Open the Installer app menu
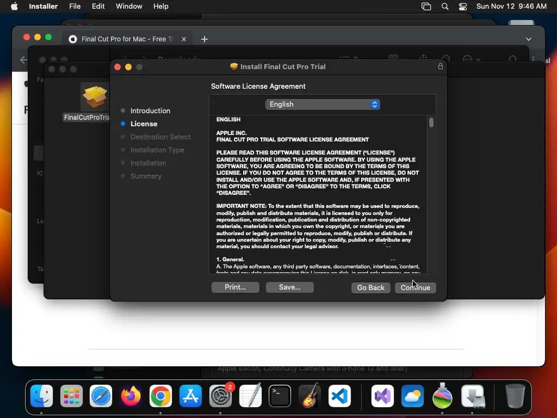557x418 pixels. tap(44, 6)
